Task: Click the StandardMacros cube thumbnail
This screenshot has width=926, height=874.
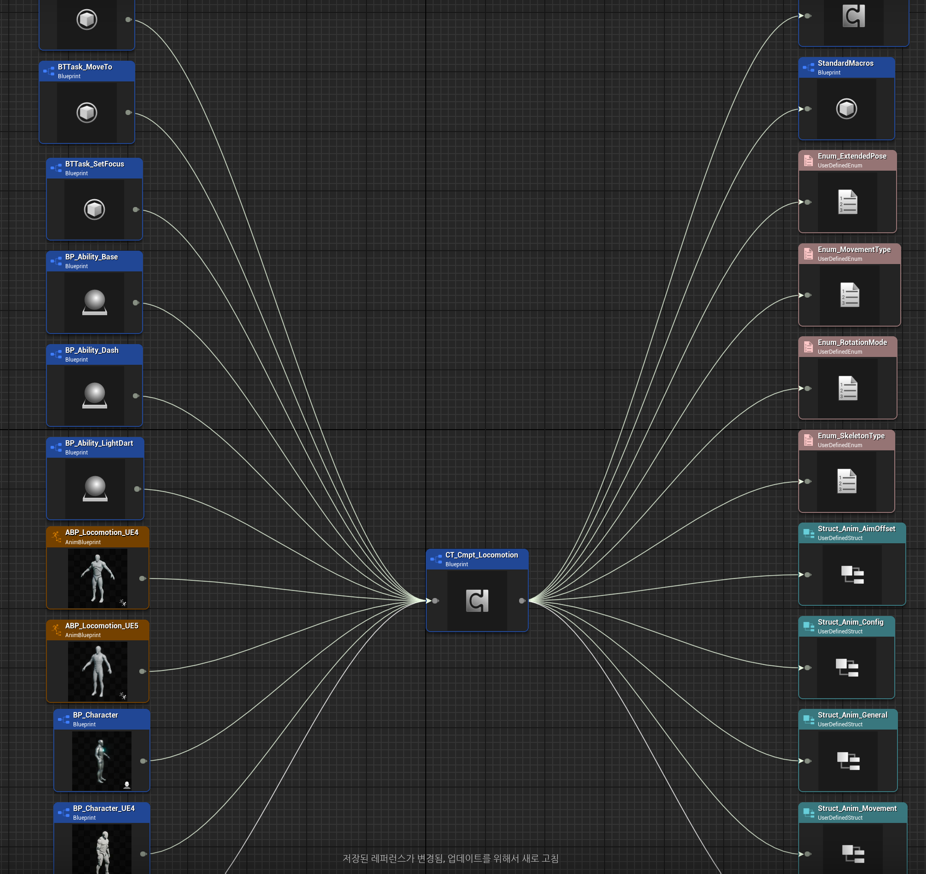Action: coord(847,109)
